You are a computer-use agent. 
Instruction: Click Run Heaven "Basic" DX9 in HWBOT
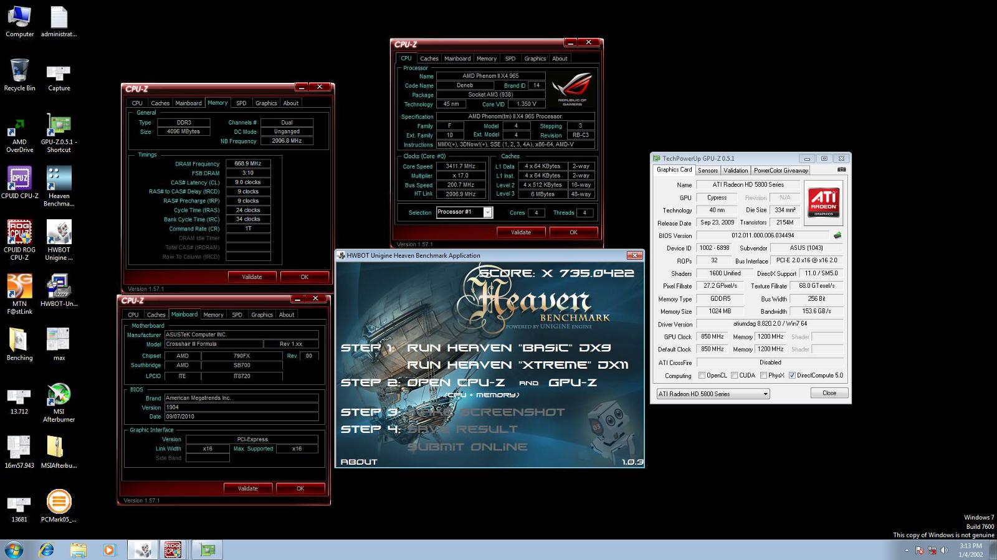pos(508,348)
